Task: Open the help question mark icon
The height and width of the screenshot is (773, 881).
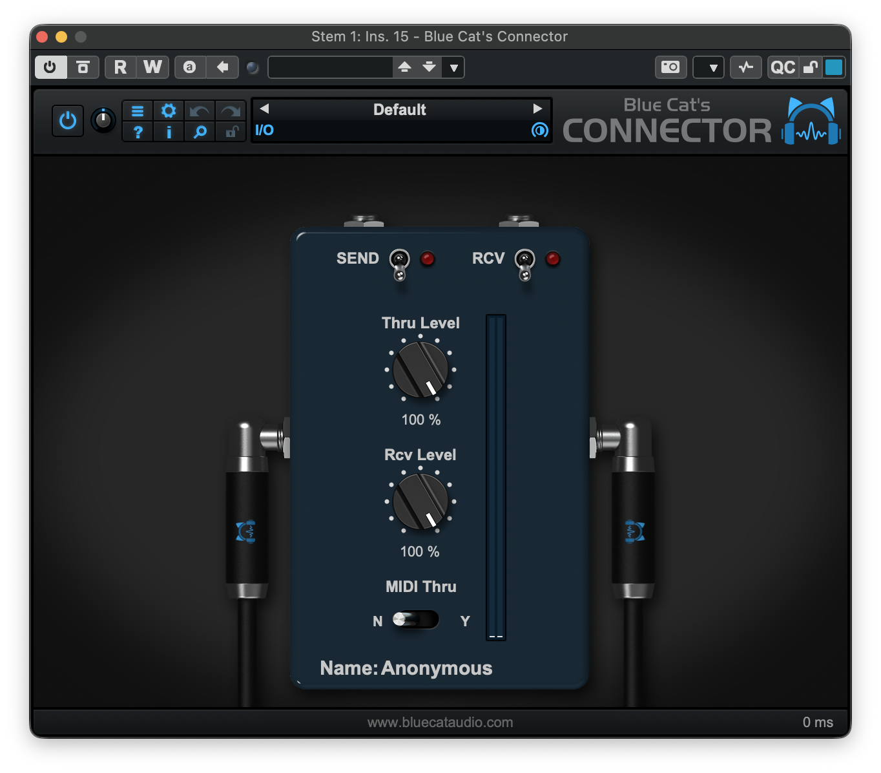Action: point(138,132)
